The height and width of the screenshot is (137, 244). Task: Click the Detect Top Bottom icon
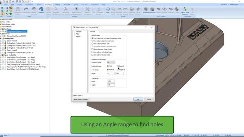point(18,11)
